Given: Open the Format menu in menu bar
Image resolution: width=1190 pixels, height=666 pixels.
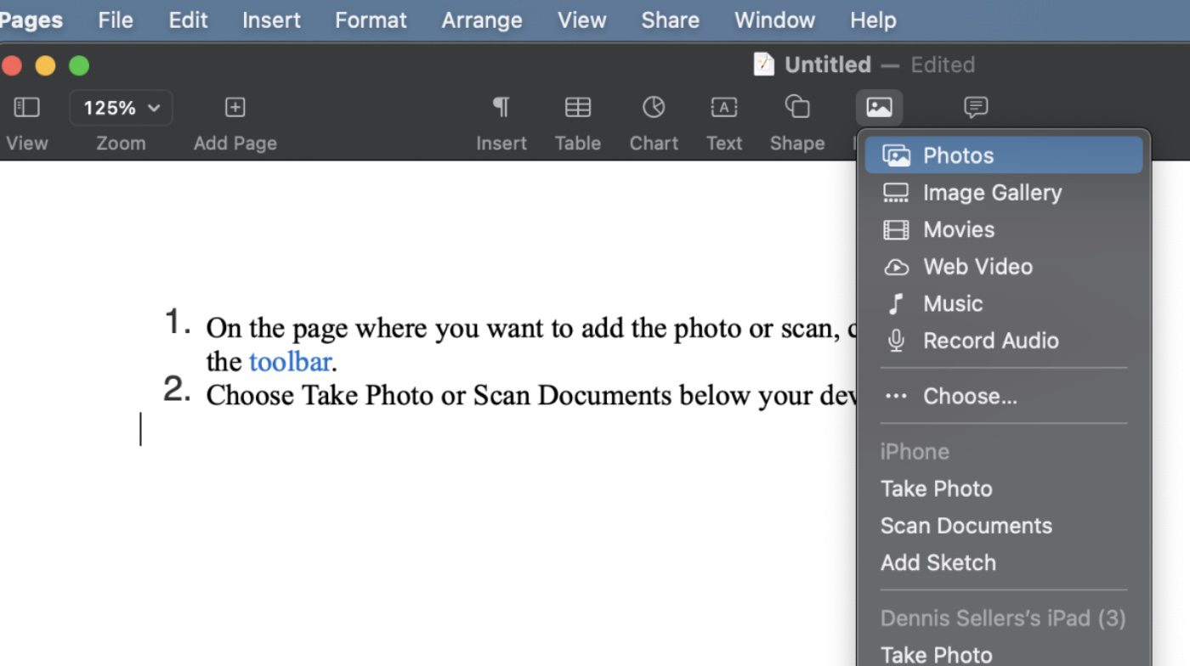Looking at the screenshot, I should 371,20.
